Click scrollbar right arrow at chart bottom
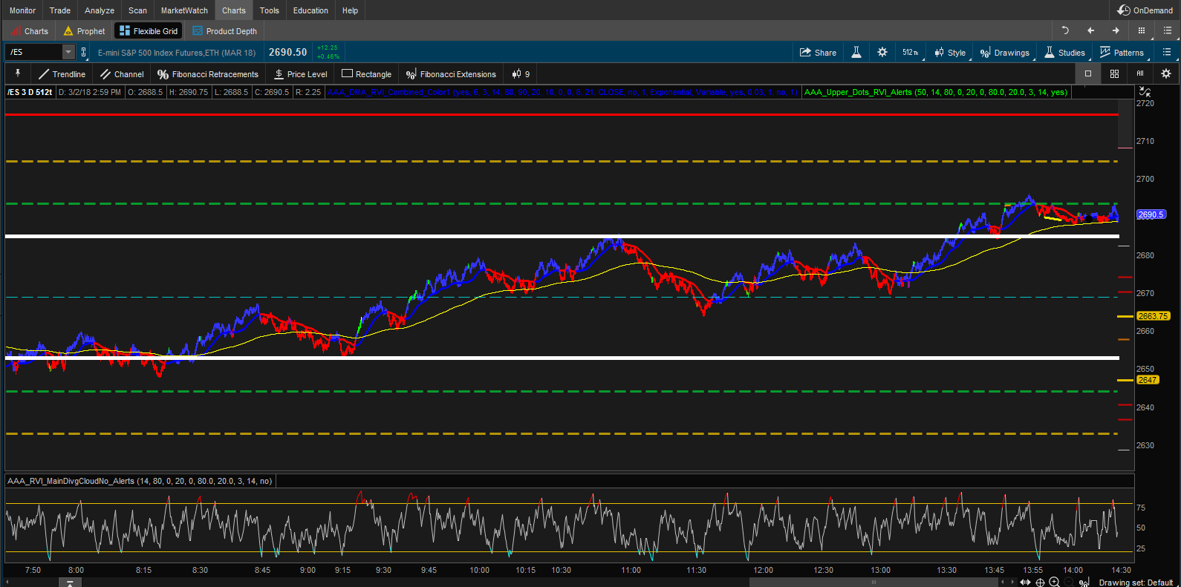 click(x=1012, y=582)
